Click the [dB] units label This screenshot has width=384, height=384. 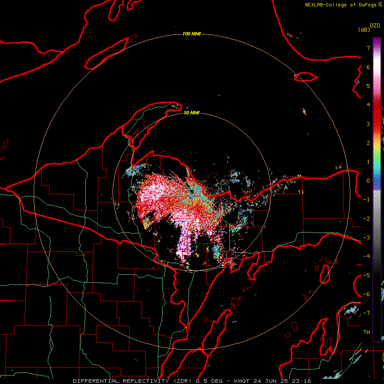[364, 30]
